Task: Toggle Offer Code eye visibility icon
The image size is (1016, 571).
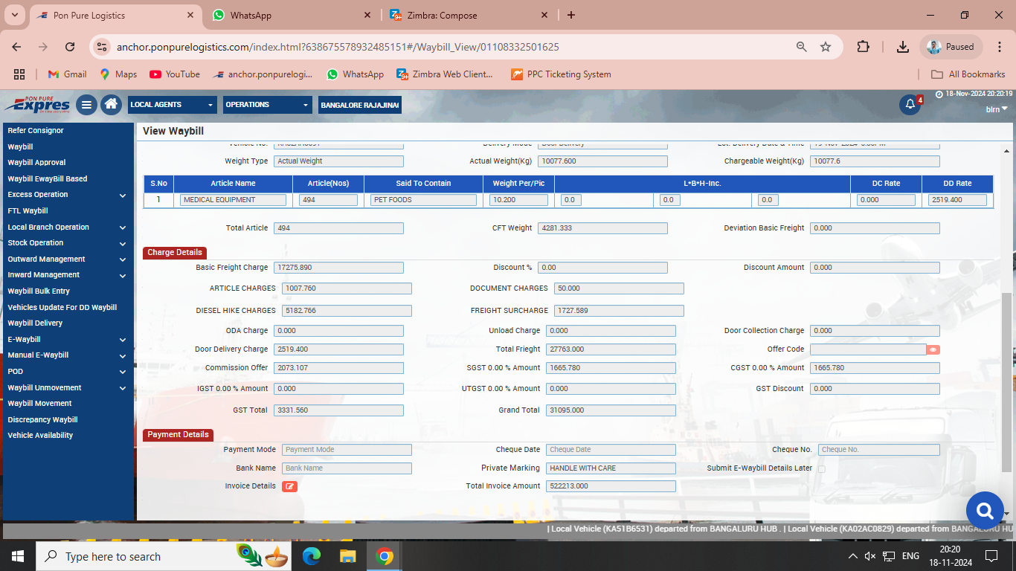Action: [x=933, y=349]
